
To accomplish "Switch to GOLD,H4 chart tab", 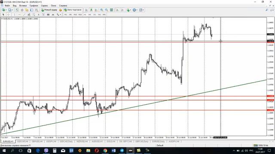I will coord(111,142).
